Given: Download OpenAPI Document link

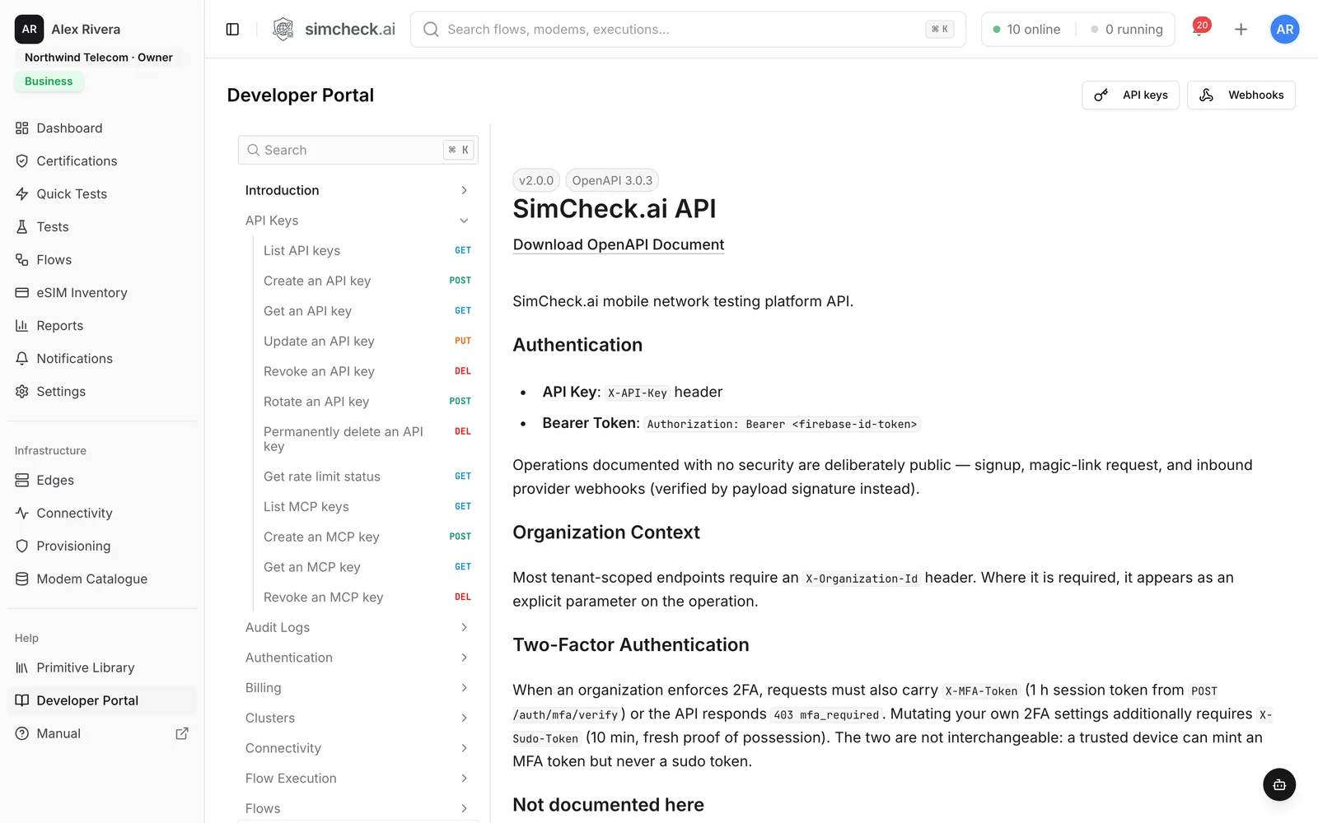Looking at the screenshot, I should (x=619, y=245).
